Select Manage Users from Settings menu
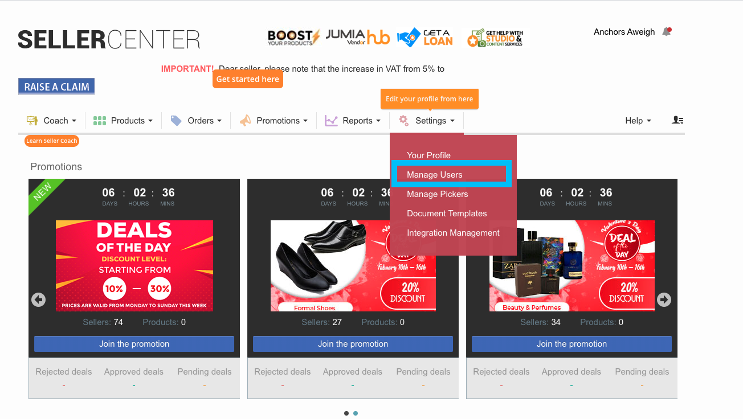This screenshot has height=419, width=743. tap(435, 175)
